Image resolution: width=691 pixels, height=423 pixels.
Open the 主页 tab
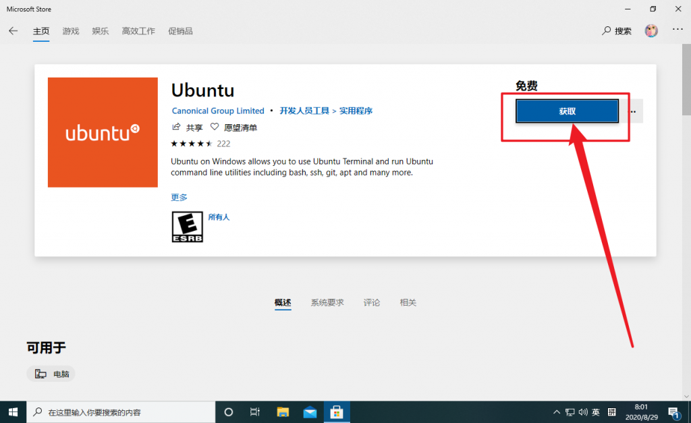click(x=41, y=31)
